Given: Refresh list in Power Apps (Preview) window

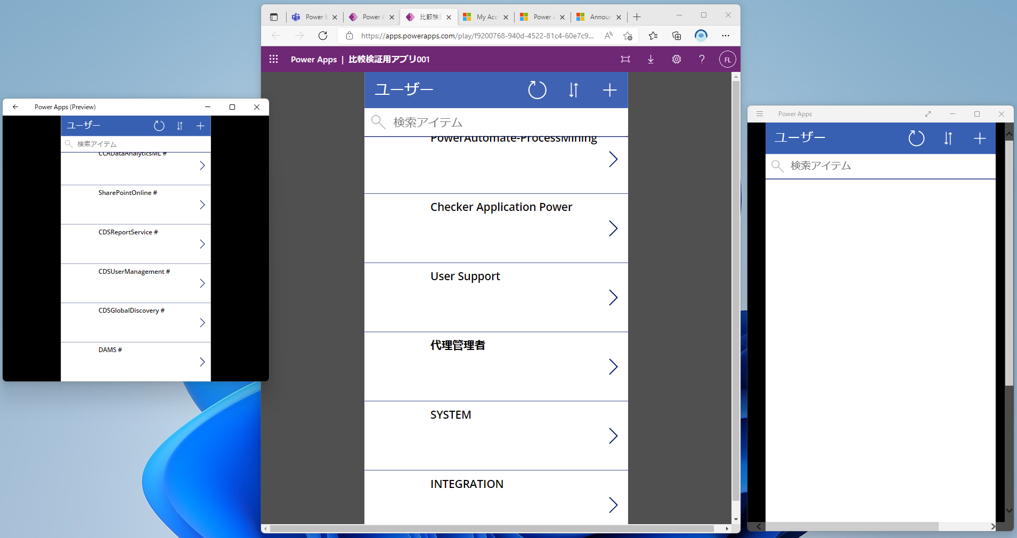Looking at the screenshot, I should pyautogui.click(x=159, y=126).
